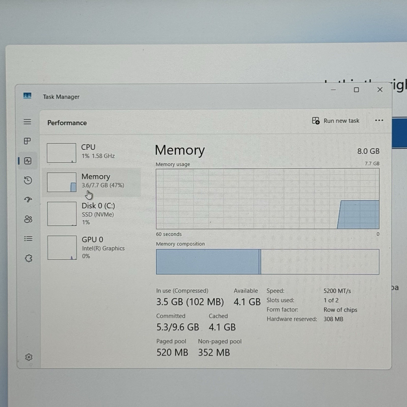The width and height of the screenshot is (407, 407).
Task: Select the Performance page sidebar icon
Action: pos(28,161)
